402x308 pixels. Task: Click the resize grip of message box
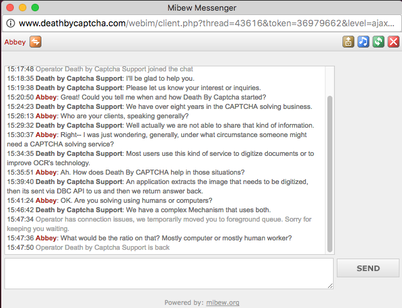pos(331,286)
